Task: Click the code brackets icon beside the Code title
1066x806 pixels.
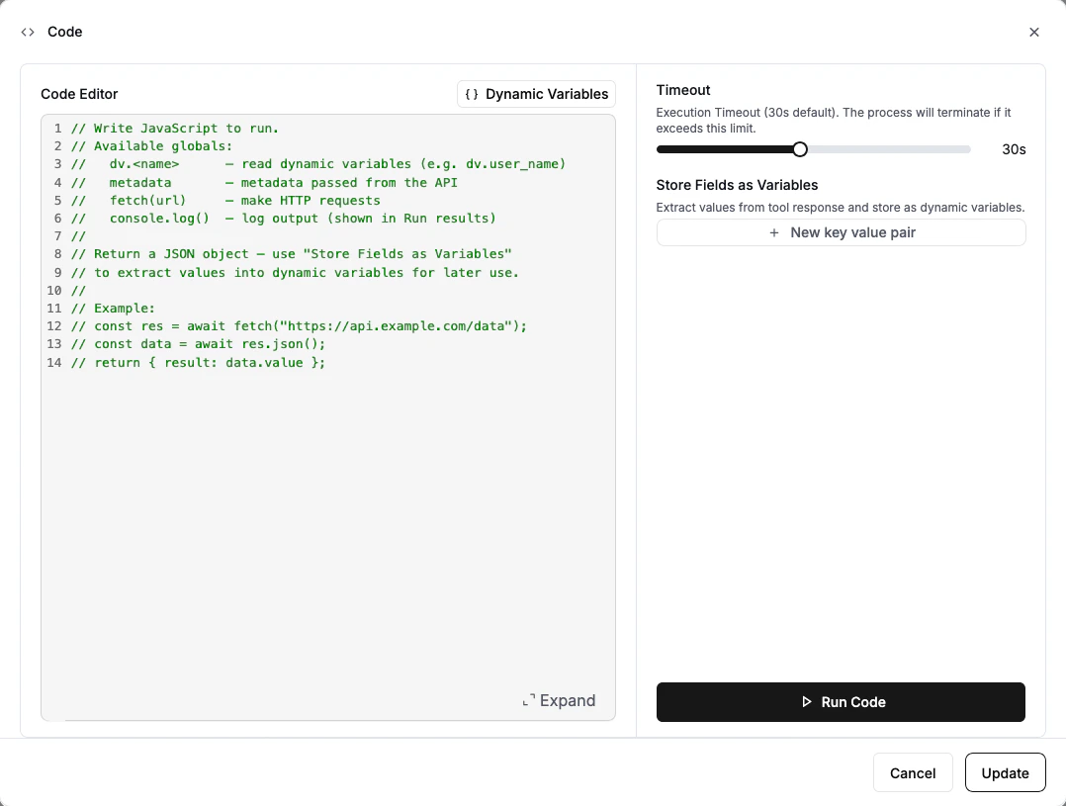Action: (27, 32)
